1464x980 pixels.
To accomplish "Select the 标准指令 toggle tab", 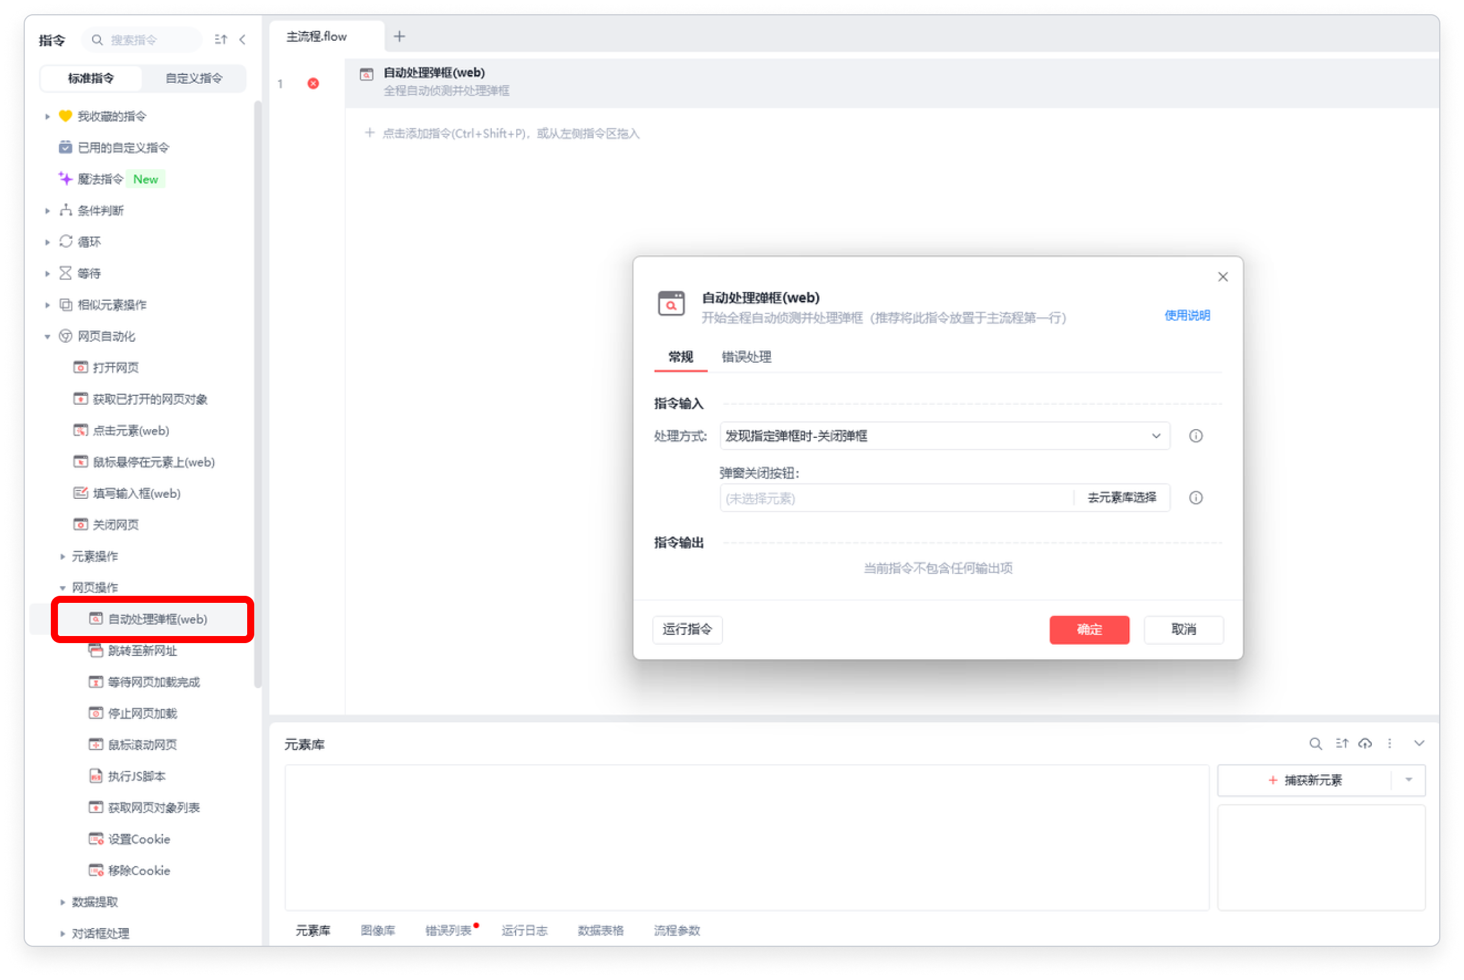I will (91, 79).
